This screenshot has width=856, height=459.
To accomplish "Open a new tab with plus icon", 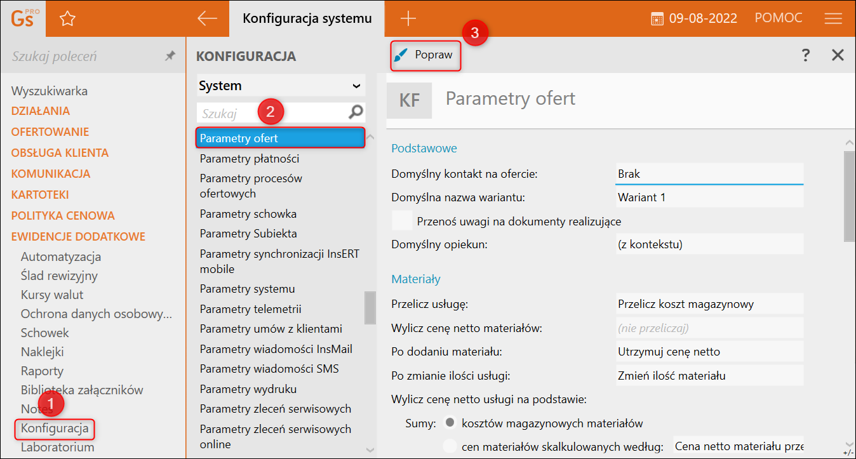I will (x=408, y=18).
